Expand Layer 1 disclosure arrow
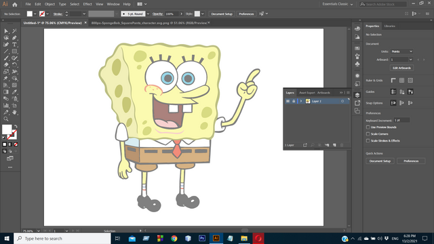The image size is (434, 244). point(301,101)
